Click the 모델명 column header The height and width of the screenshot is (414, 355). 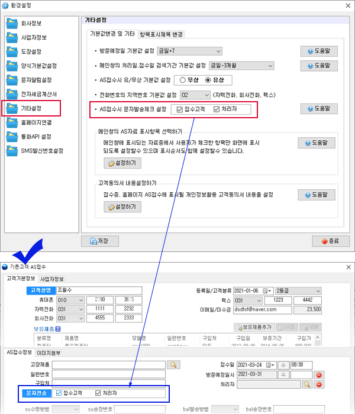139,338
